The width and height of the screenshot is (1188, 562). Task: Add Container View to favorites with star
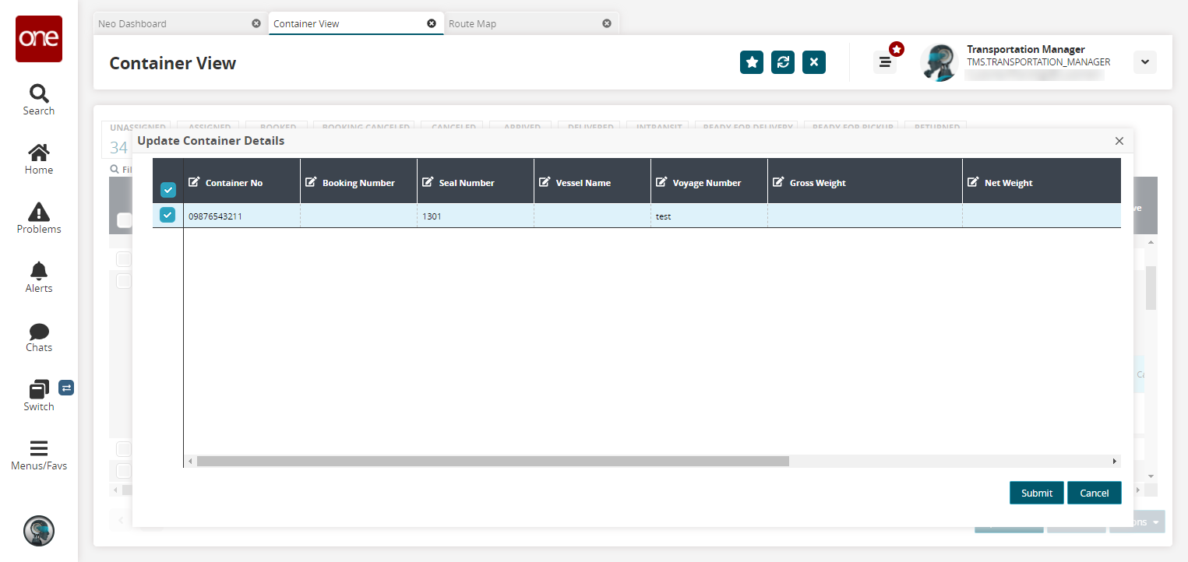pyautogui.click(x=752, y=62)
